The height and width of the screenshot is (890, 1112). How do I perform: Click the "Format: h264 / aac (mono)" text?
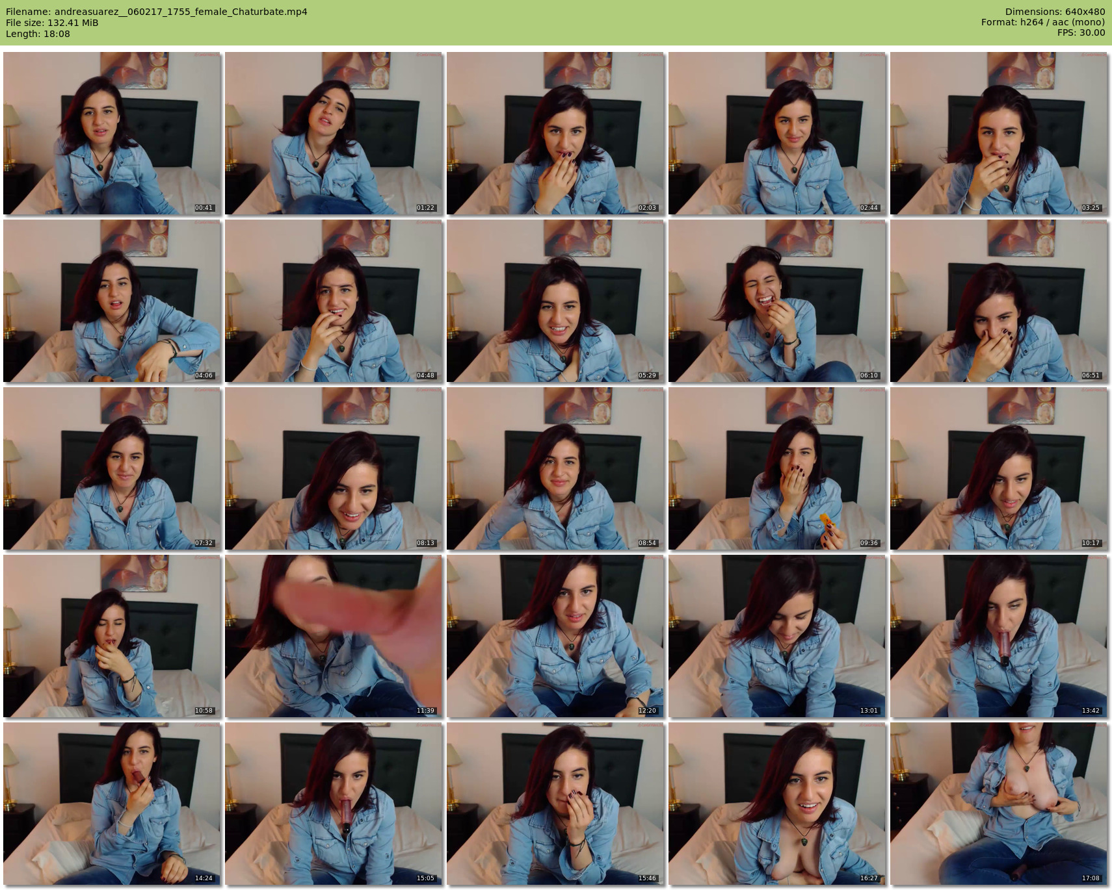(x=1043, y=23)
